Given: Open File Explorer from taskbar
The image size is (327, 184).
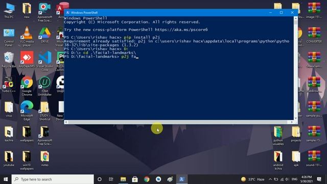Looking at the screenshot, I should point(123,179).
